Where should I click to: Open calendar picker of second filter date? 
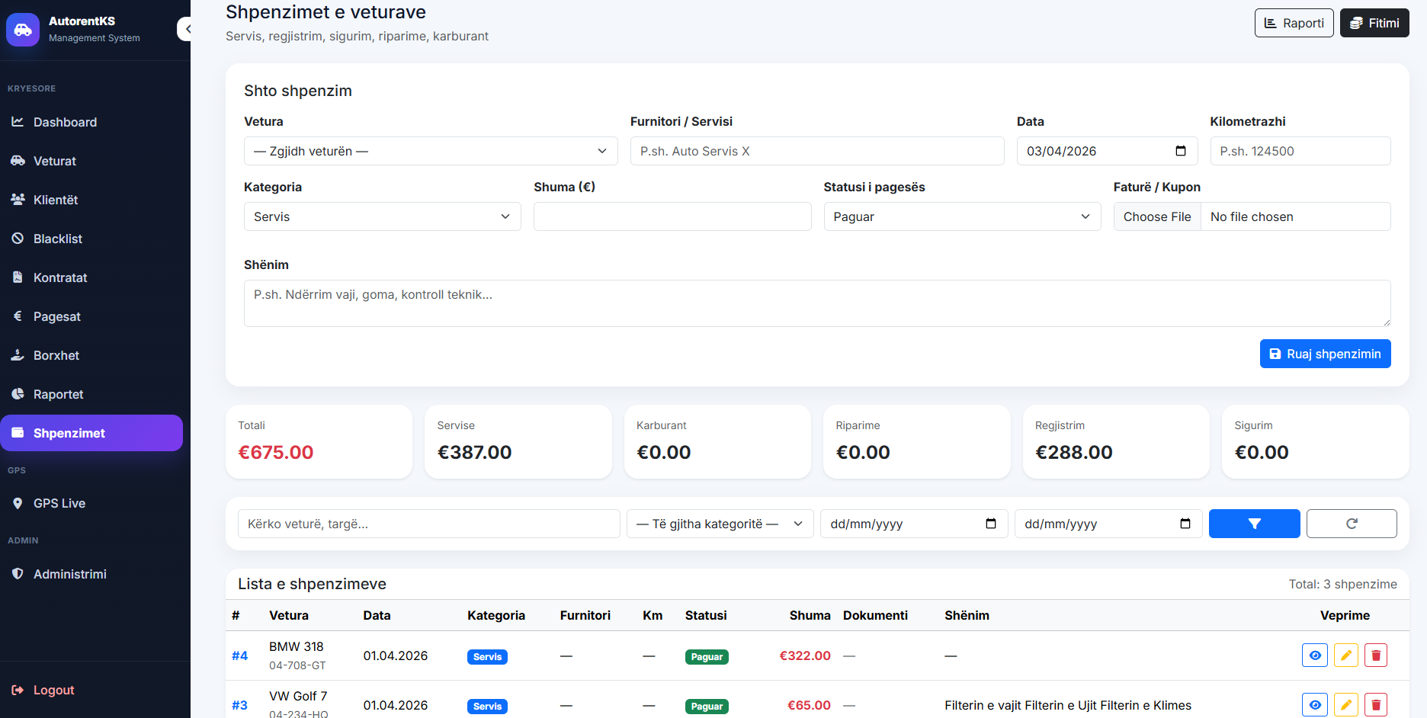1185,524
